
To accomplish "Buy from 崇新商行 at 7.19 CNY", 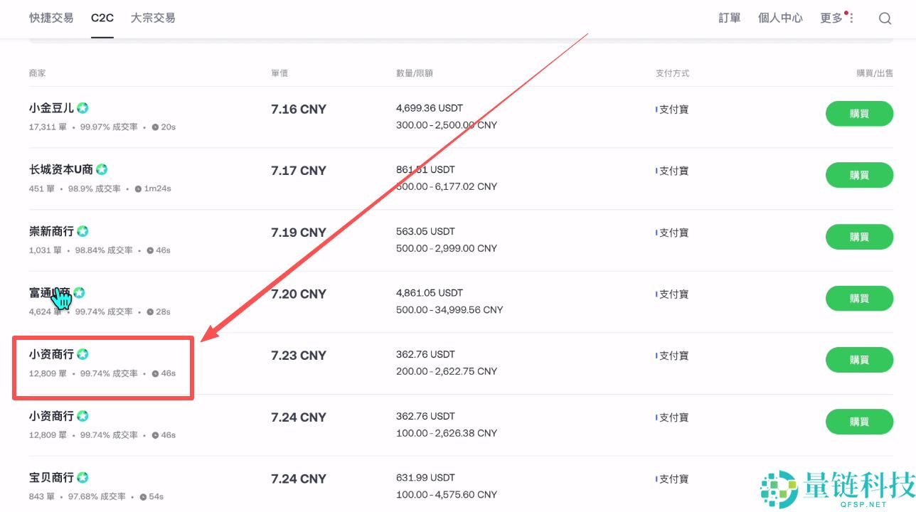I will coord(859,237).
